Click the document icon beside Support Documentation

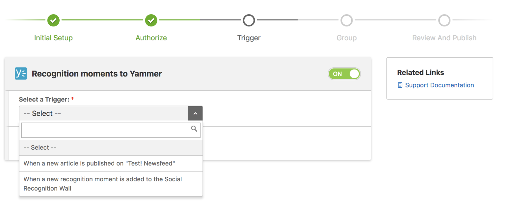tap(400, 85)
